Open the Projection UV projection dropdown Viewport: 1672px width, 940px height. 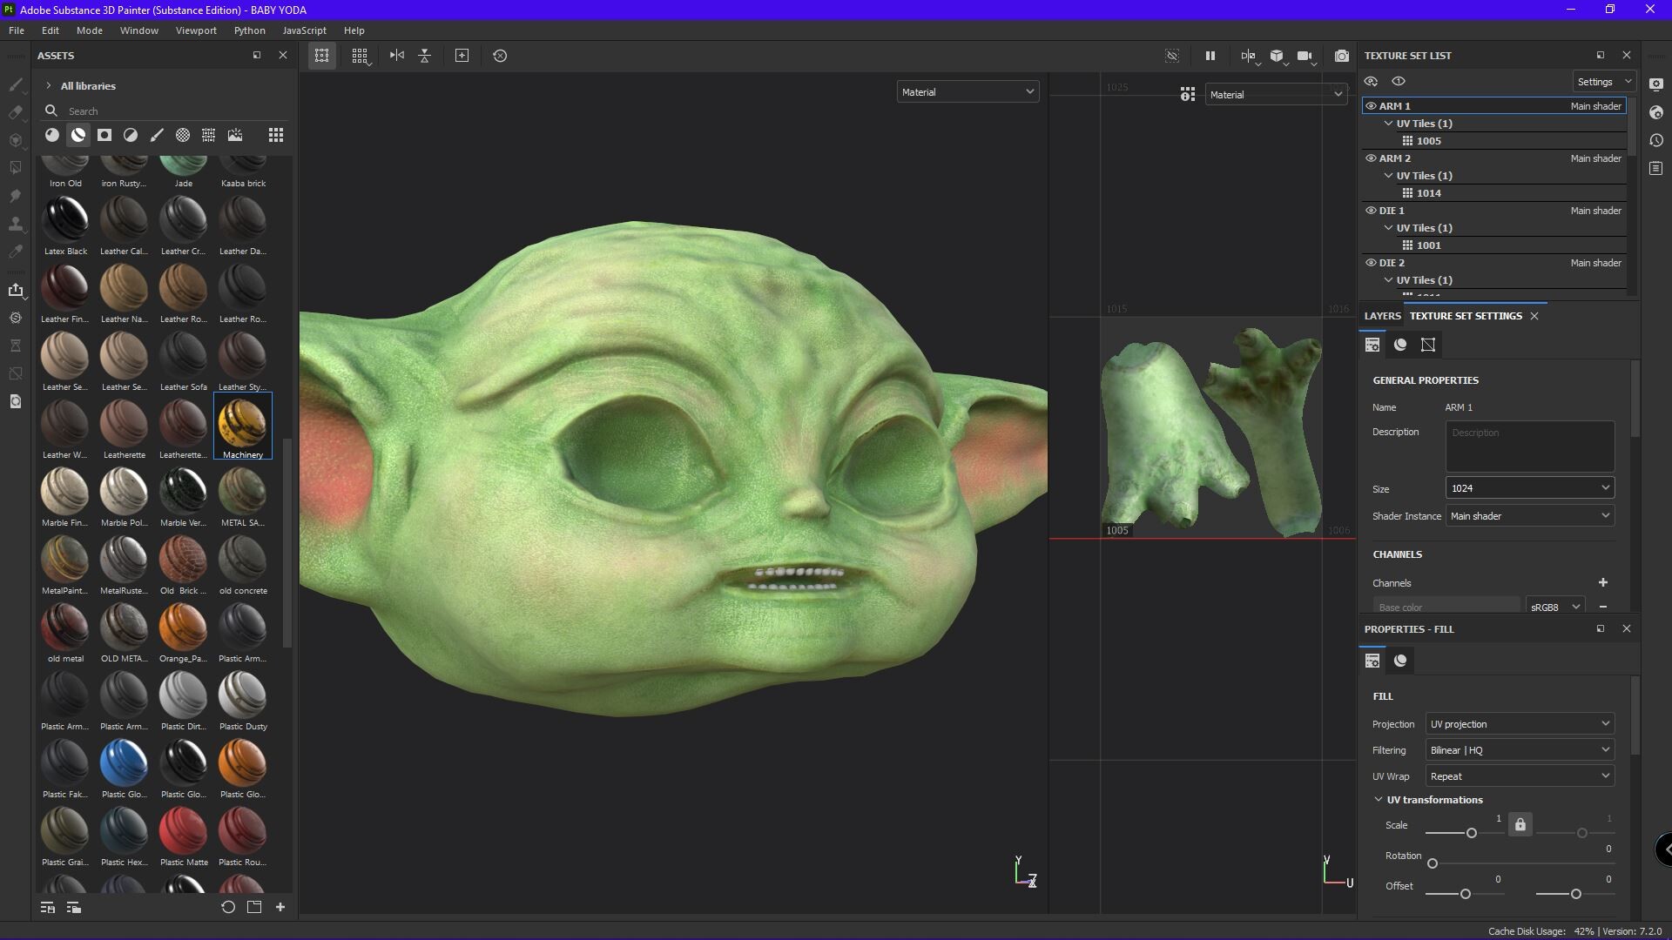(x=1519, y=724)
